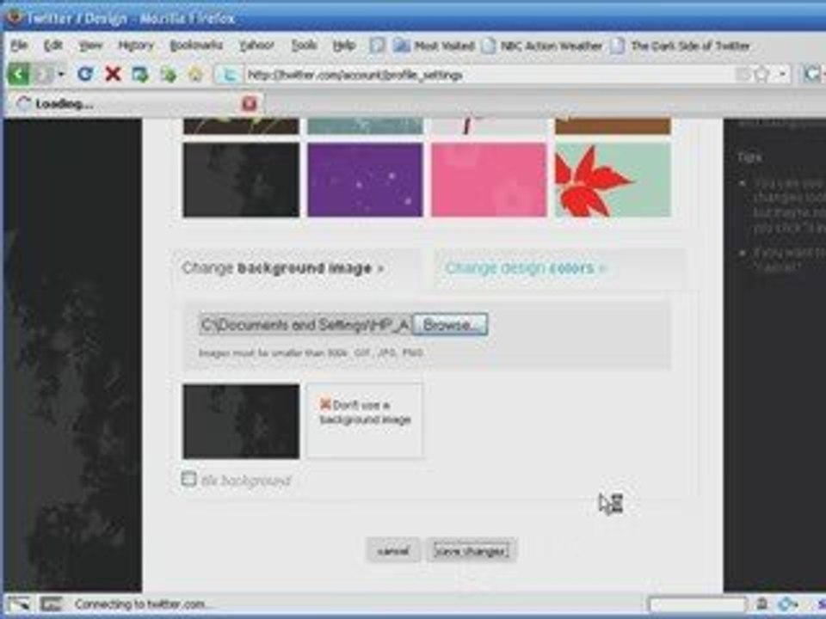Click the cancel button

pos(393,550)
